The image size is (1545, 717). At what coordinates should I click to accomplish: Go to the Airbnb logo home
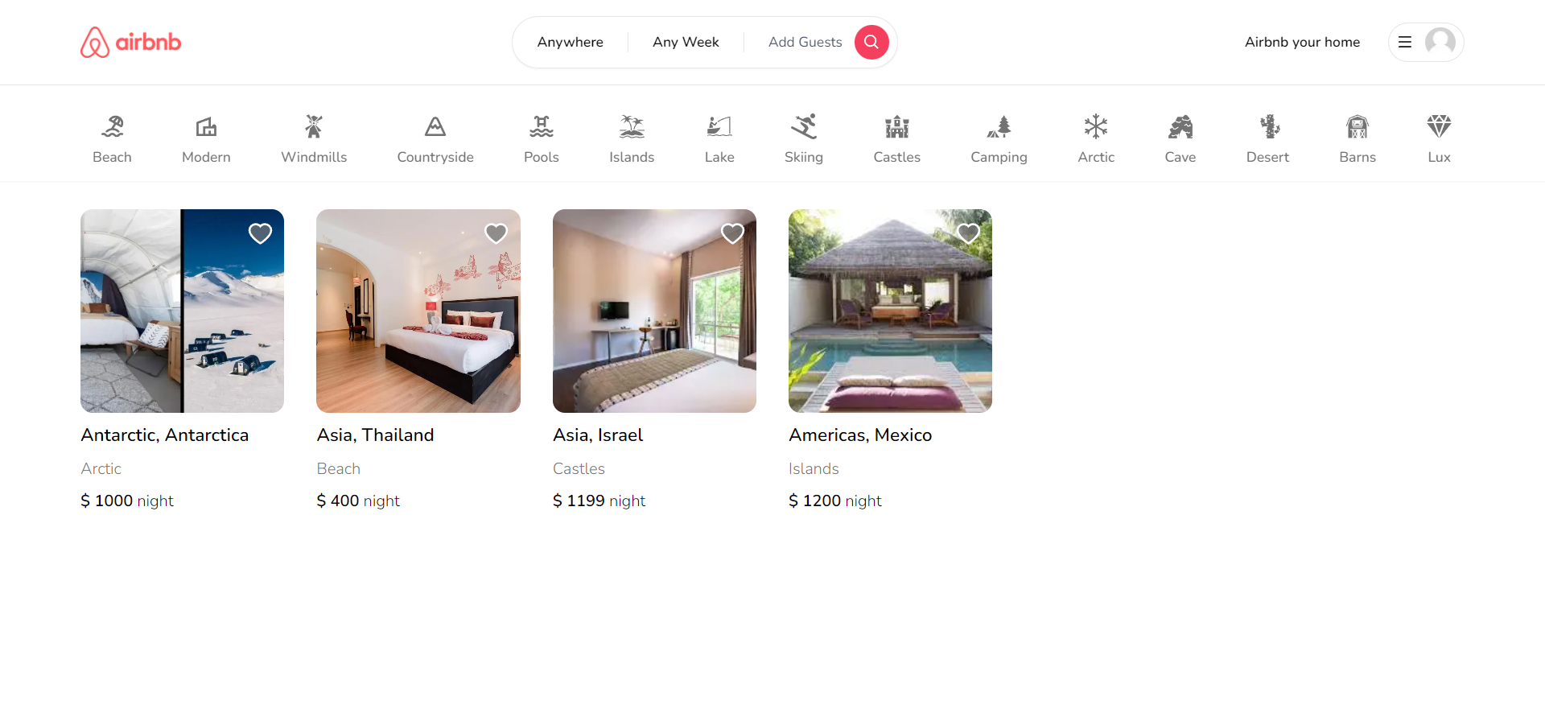pos(130,42)
